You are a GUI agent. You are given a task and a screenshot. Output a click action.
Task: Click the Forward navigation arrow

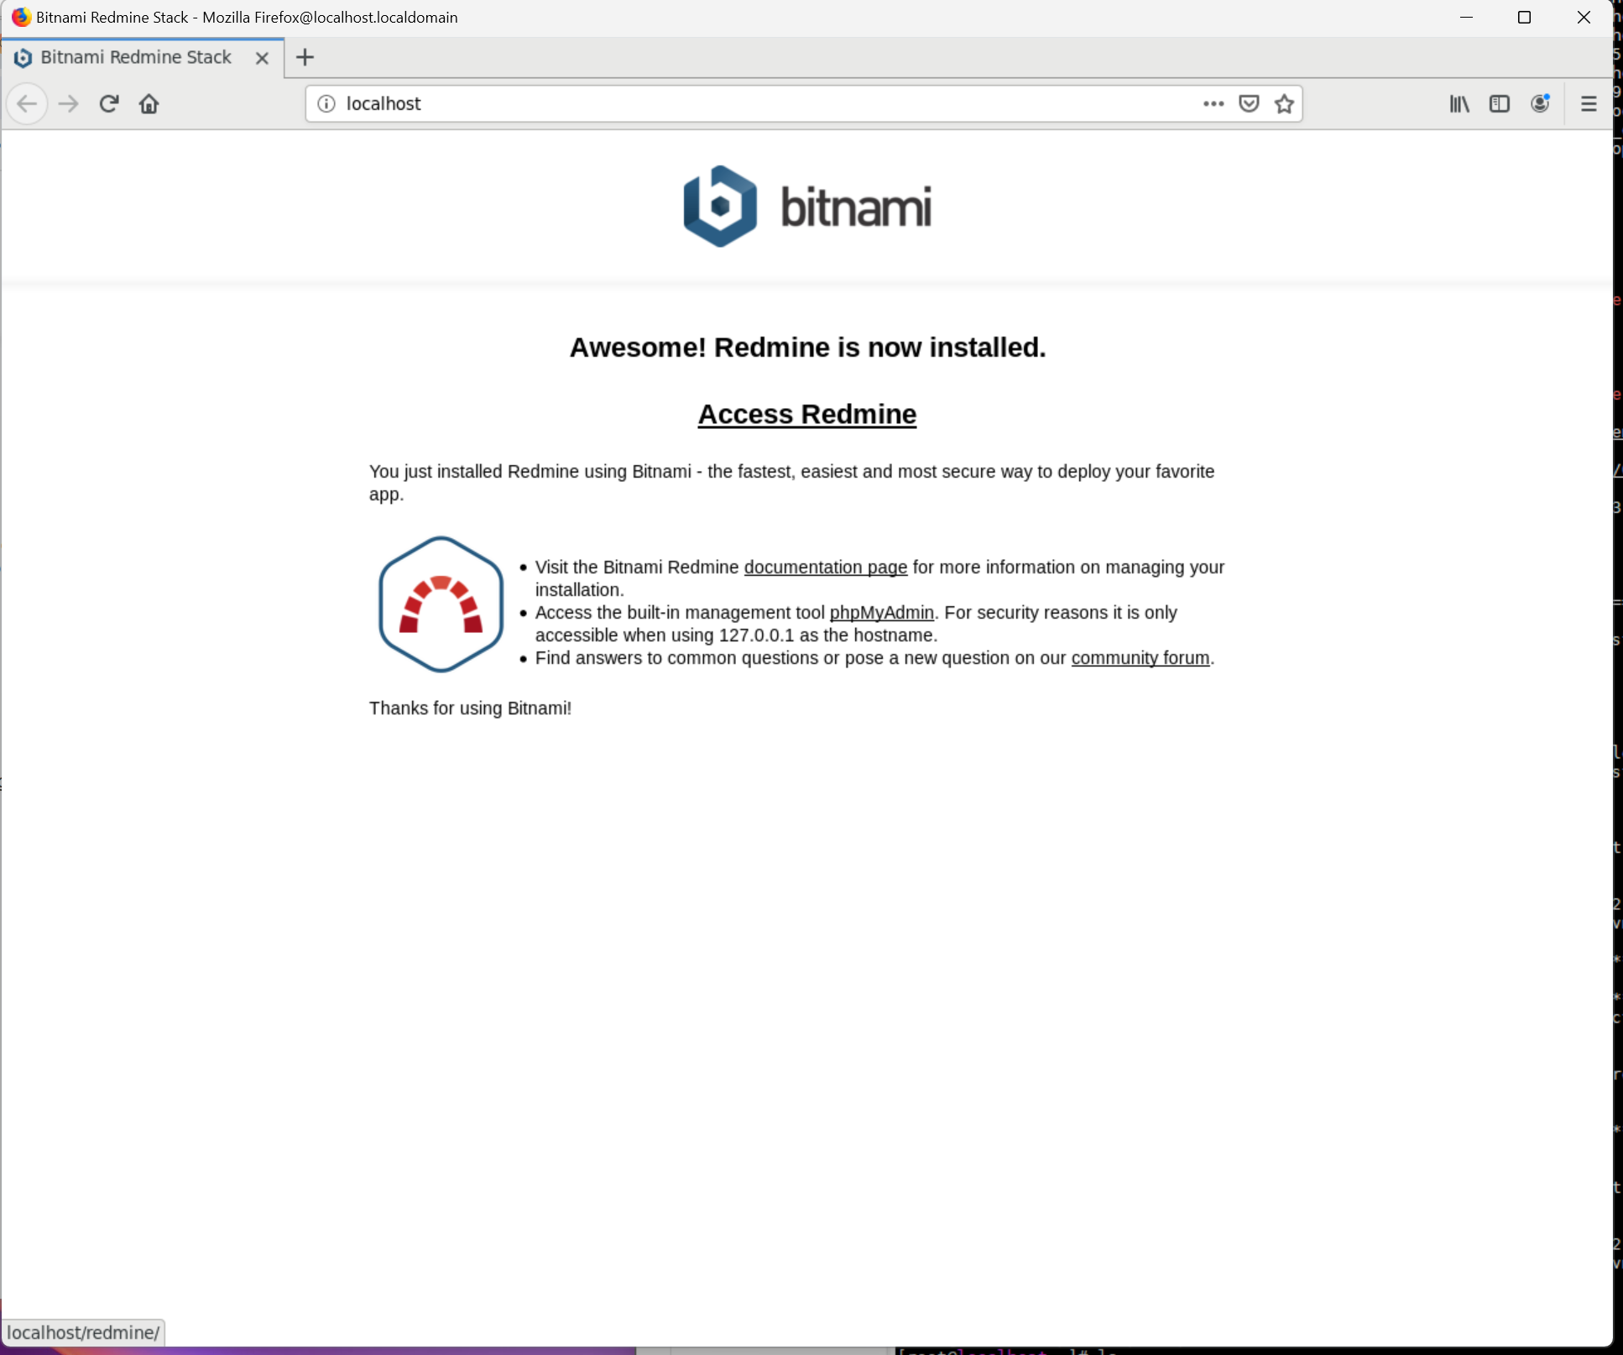(69, 104)
